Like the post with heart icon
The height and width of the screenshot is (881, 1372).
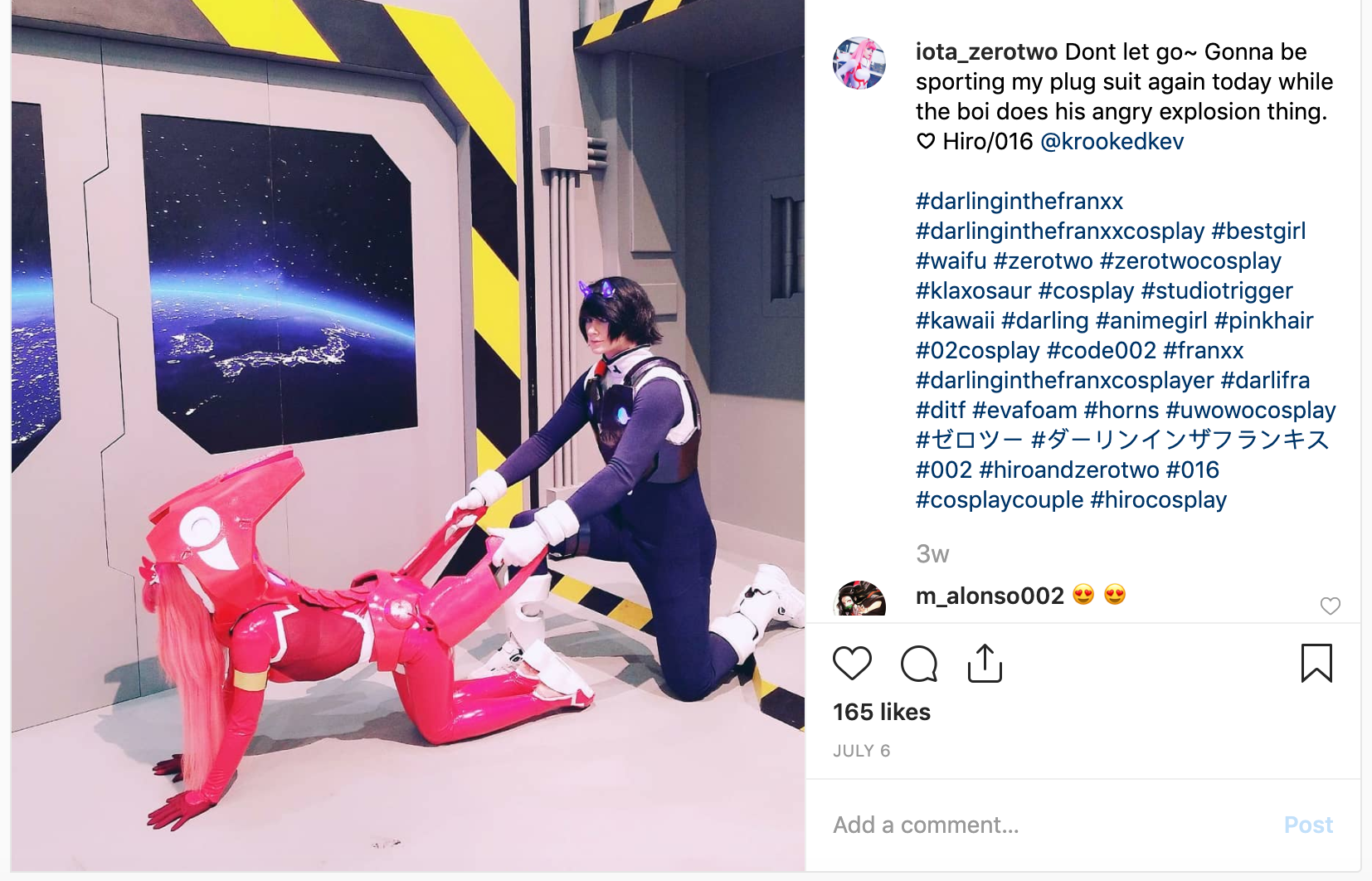click(852, 664)
